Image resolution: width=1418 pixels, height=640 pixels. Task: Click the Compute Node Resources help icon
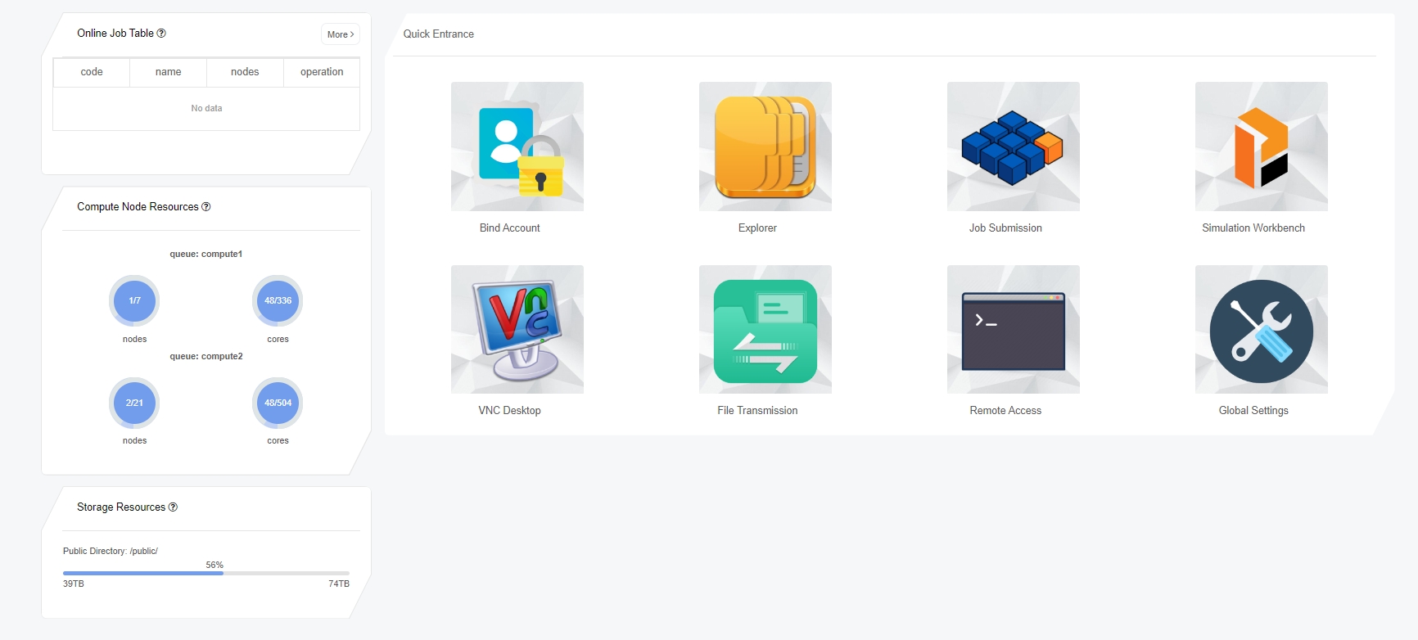coord(206,207)
